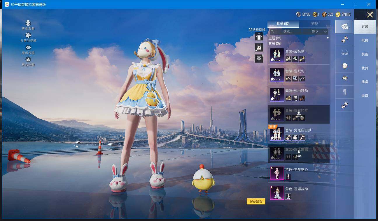
Task: Click the 搜索 search input field
Action: pyautogui.click(x=286, y=31)
